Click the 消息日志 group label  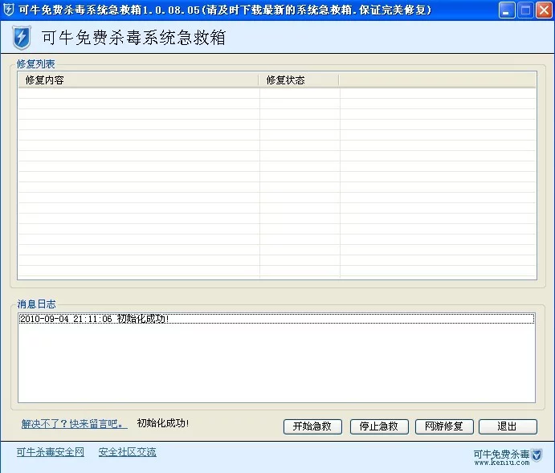click(x=36, y=304)
